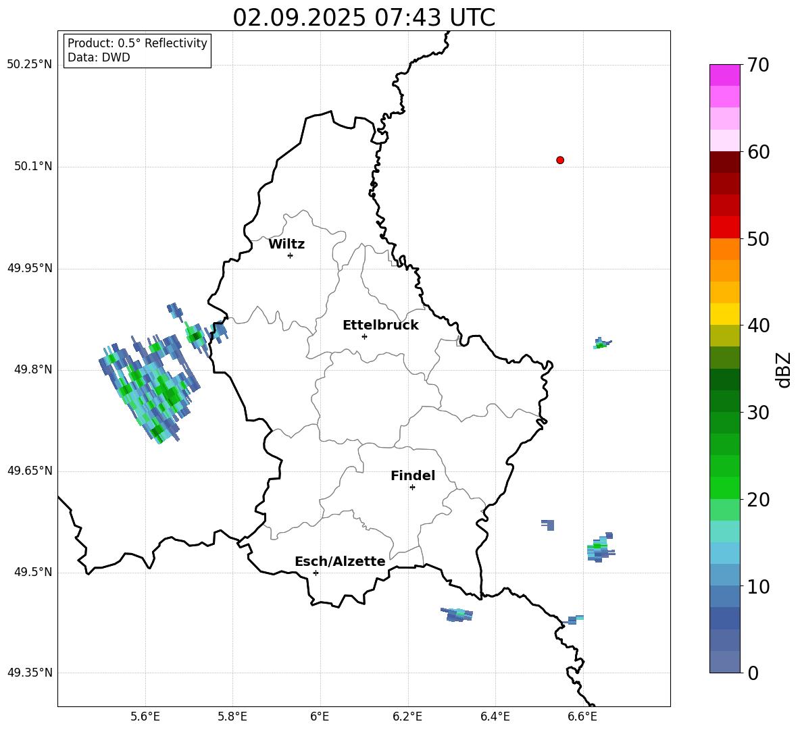800x730 pixels.
Task: Click the 50 tick on the colorbar
Action: [x=757, y=238]
